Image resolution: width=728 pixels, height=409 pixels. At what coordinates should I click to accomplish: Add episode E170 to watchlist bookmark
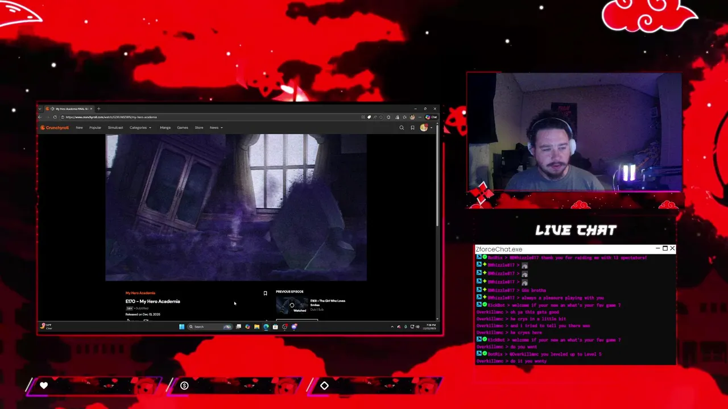point(265,293)
